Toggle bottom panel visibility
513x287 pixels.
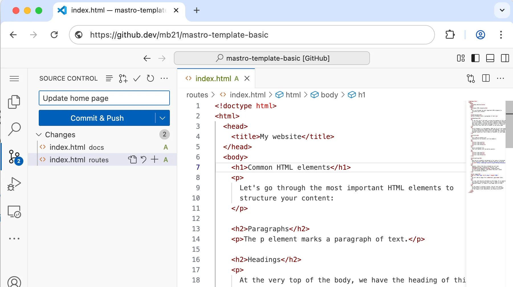[490, 58]
